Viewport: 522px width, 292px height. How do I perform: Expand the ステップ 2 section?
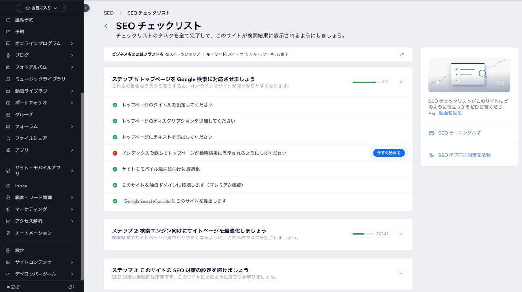point(400,234)
